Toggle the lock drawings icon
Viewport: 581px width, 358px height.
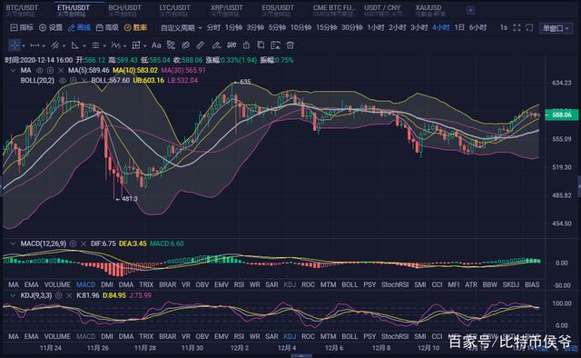246,45
